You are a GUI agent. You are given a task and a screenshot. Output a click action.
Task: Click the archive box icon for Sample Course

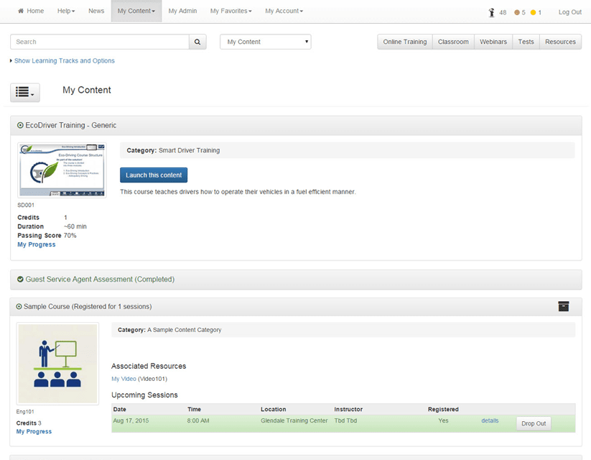(564, 306)
